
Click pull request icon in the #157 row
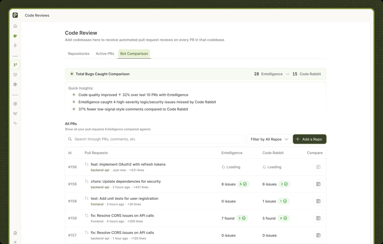[x=87, y=232]
